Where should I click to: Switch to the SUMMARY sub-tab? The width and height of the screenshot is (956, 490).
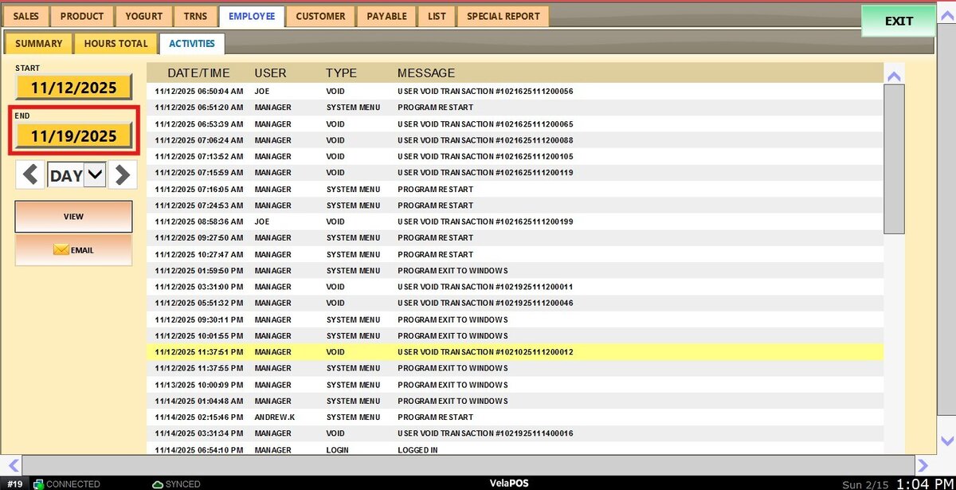point(38,44)
